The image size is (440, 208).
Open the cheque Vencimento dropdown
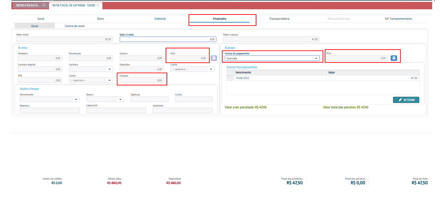[49, 99]
